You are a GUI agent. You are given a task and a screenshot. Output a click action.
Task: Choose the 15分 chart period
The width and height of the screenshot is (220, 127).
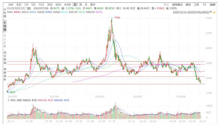[x=41, y=5]
